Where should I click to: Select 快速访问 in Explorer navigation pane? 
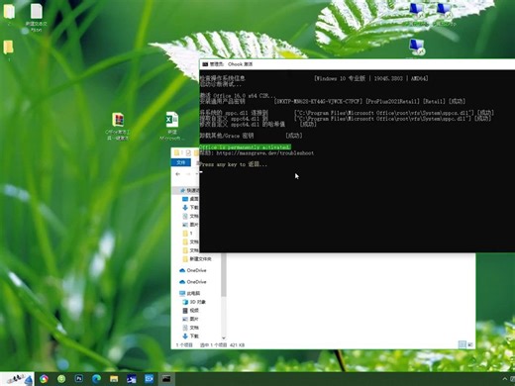(190, 190)
